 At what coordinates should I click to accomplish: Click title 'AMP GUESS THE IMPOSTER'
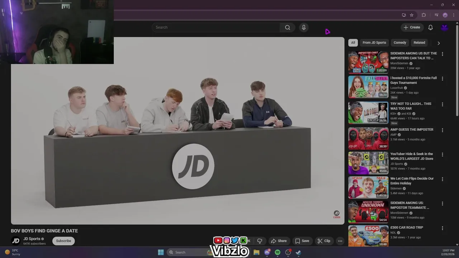[412, 130]
